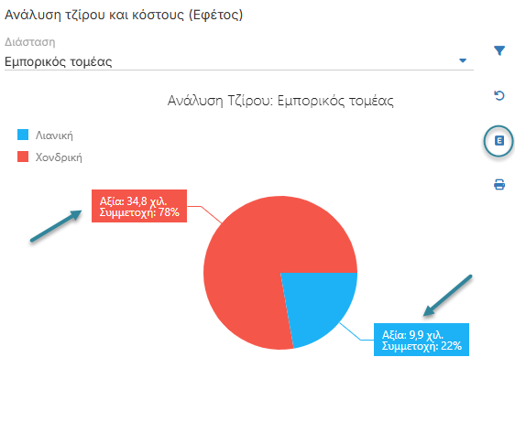Click the red Χονδρική legend color square
Viewport: 515px width, 433px height.
click(x=23, y=157)
